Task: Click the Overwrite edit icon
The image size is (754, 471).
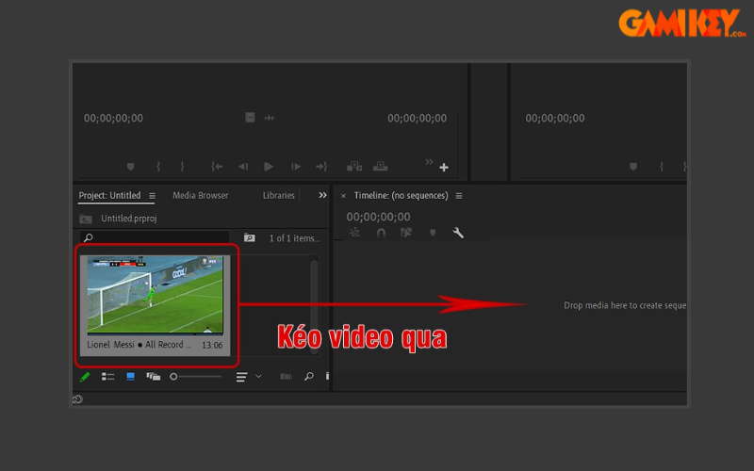Action: pyautogui.click(x=381, y=167)
